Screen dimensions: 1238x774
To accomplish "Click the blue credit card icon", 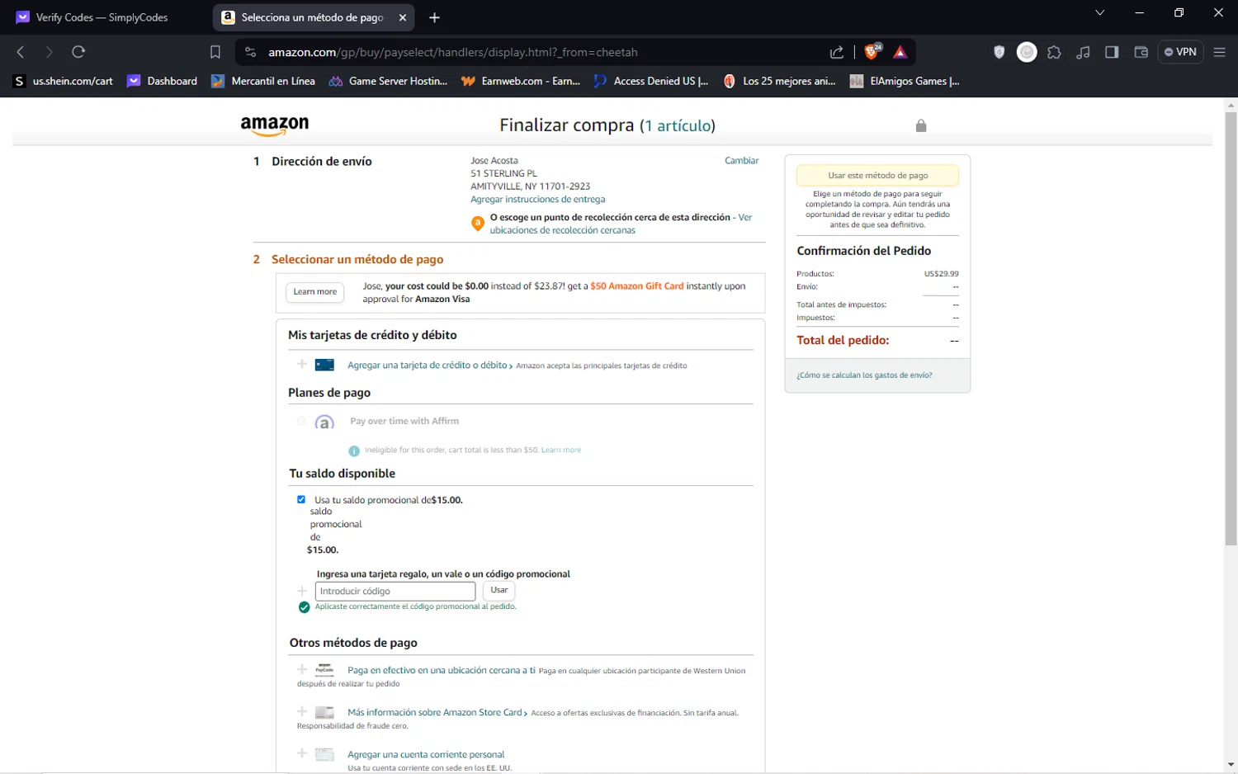I will coord(324,365).
